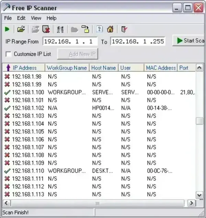Image resolution: width=206 pixels, height=218 pixels.
Task: Sort by the Port column header
Action: point(186,68)
